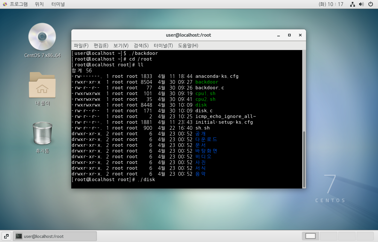The height and width of the screenshot is (242, 378).
Task: Click the 다운로드 directory name
Action: click(x=206, y=139)
